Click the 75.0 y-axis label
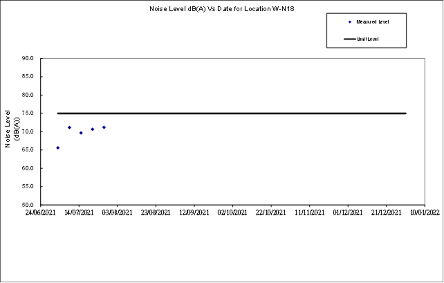This screenshot has height=283, width=444. [x=46, y=113]
